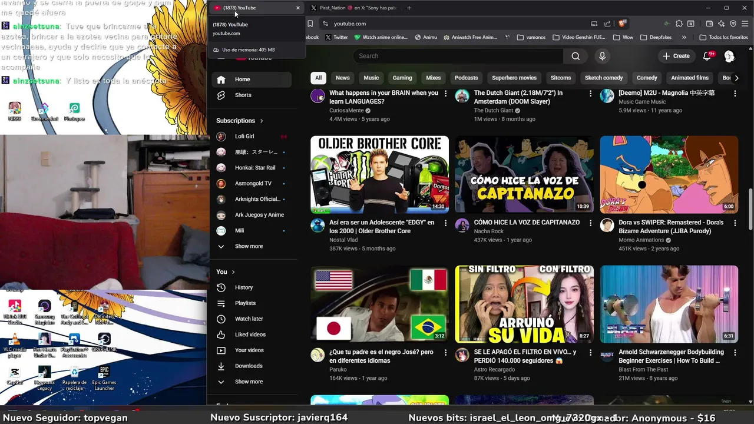Click the Nostal Vlad channel name
This screenshot has width=754, height=424.
[343, 240]
